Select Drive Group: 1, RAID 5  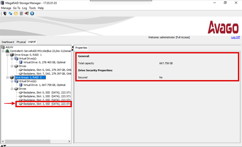(x=30, y=77)
